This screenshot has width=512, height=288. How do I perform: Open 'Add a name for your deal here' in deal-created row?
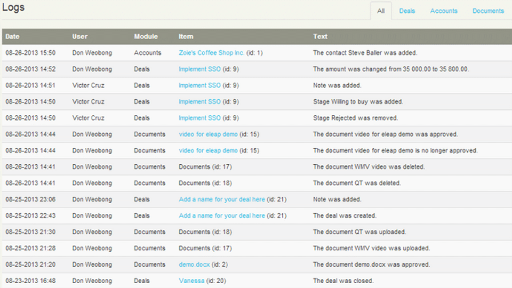[x=222, y=215]
